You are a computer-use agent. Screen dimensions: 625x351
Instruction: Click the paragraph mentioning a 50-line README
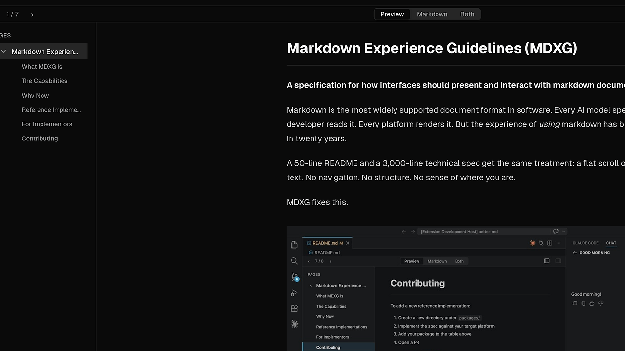[456, 171]
